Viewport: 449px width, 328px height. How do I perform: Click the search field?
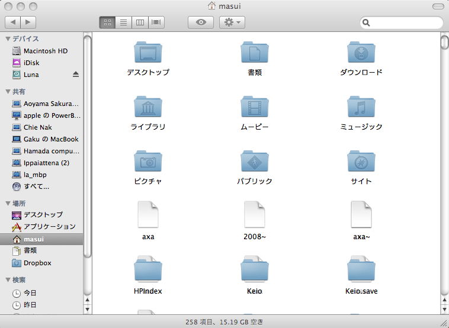point(402,22)
